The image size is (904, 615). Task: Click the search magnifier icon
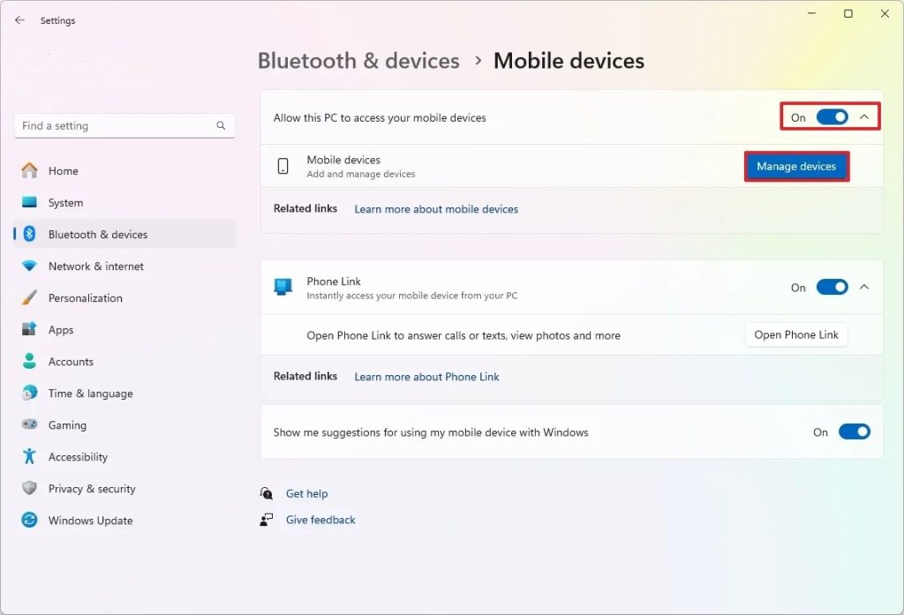click(221, 126)
